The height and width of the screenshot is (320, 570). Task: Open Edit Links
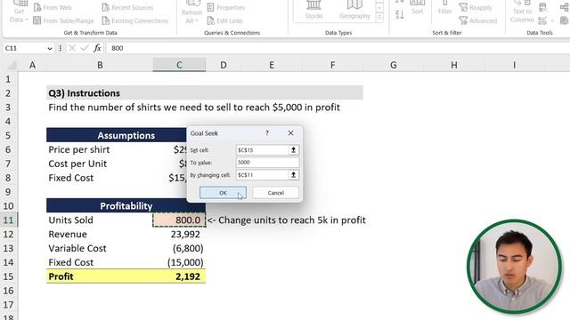[x=224, y=20]
